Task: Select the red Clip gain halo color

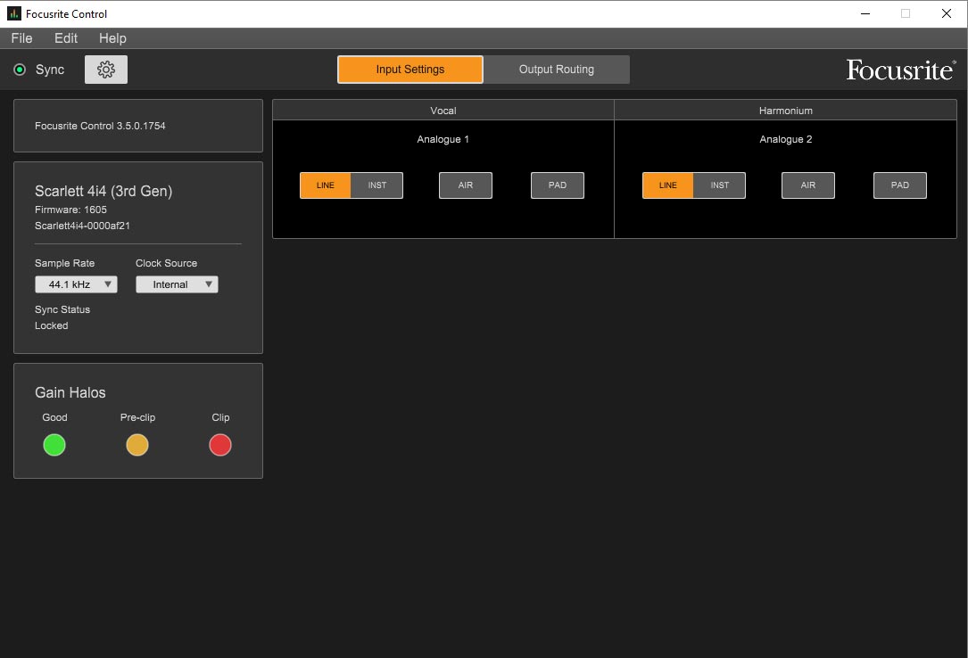Action: pyautogui.click(x=220, y=445)
